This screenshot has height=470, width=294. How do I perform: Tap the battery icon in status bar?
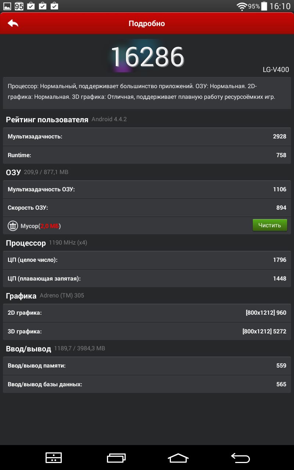click(x=264, y=6)
